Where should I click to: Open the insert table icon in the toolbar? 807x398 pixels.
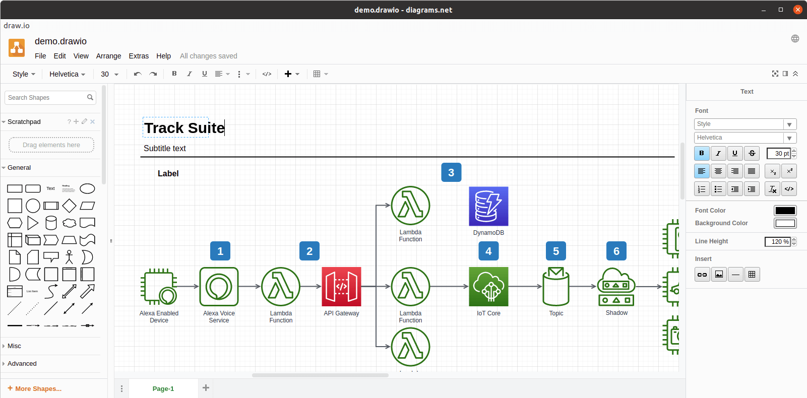[x=321, y=74]
